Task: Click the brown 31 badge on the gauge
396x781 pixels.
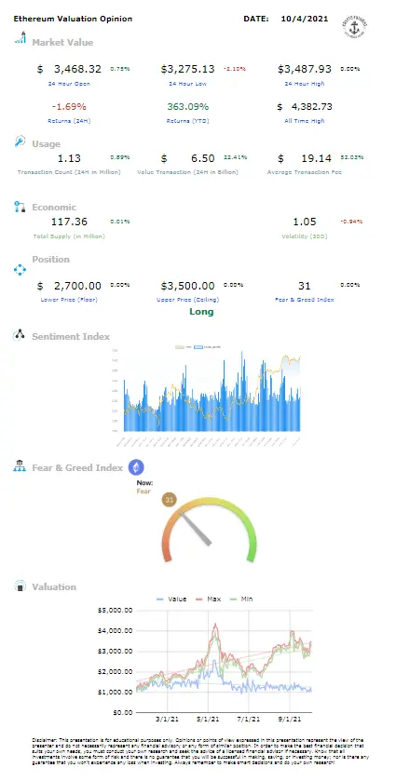Action: point(169,500)
